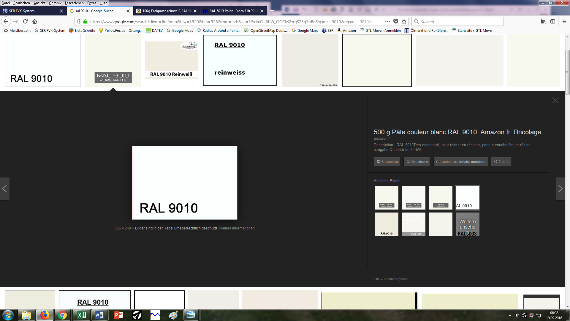Show next image with right chevron
This screenshot has width=570, height=321.
click(560, 189)
